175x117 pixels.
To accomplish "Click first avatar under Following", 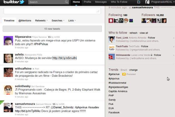I will 111,21.
